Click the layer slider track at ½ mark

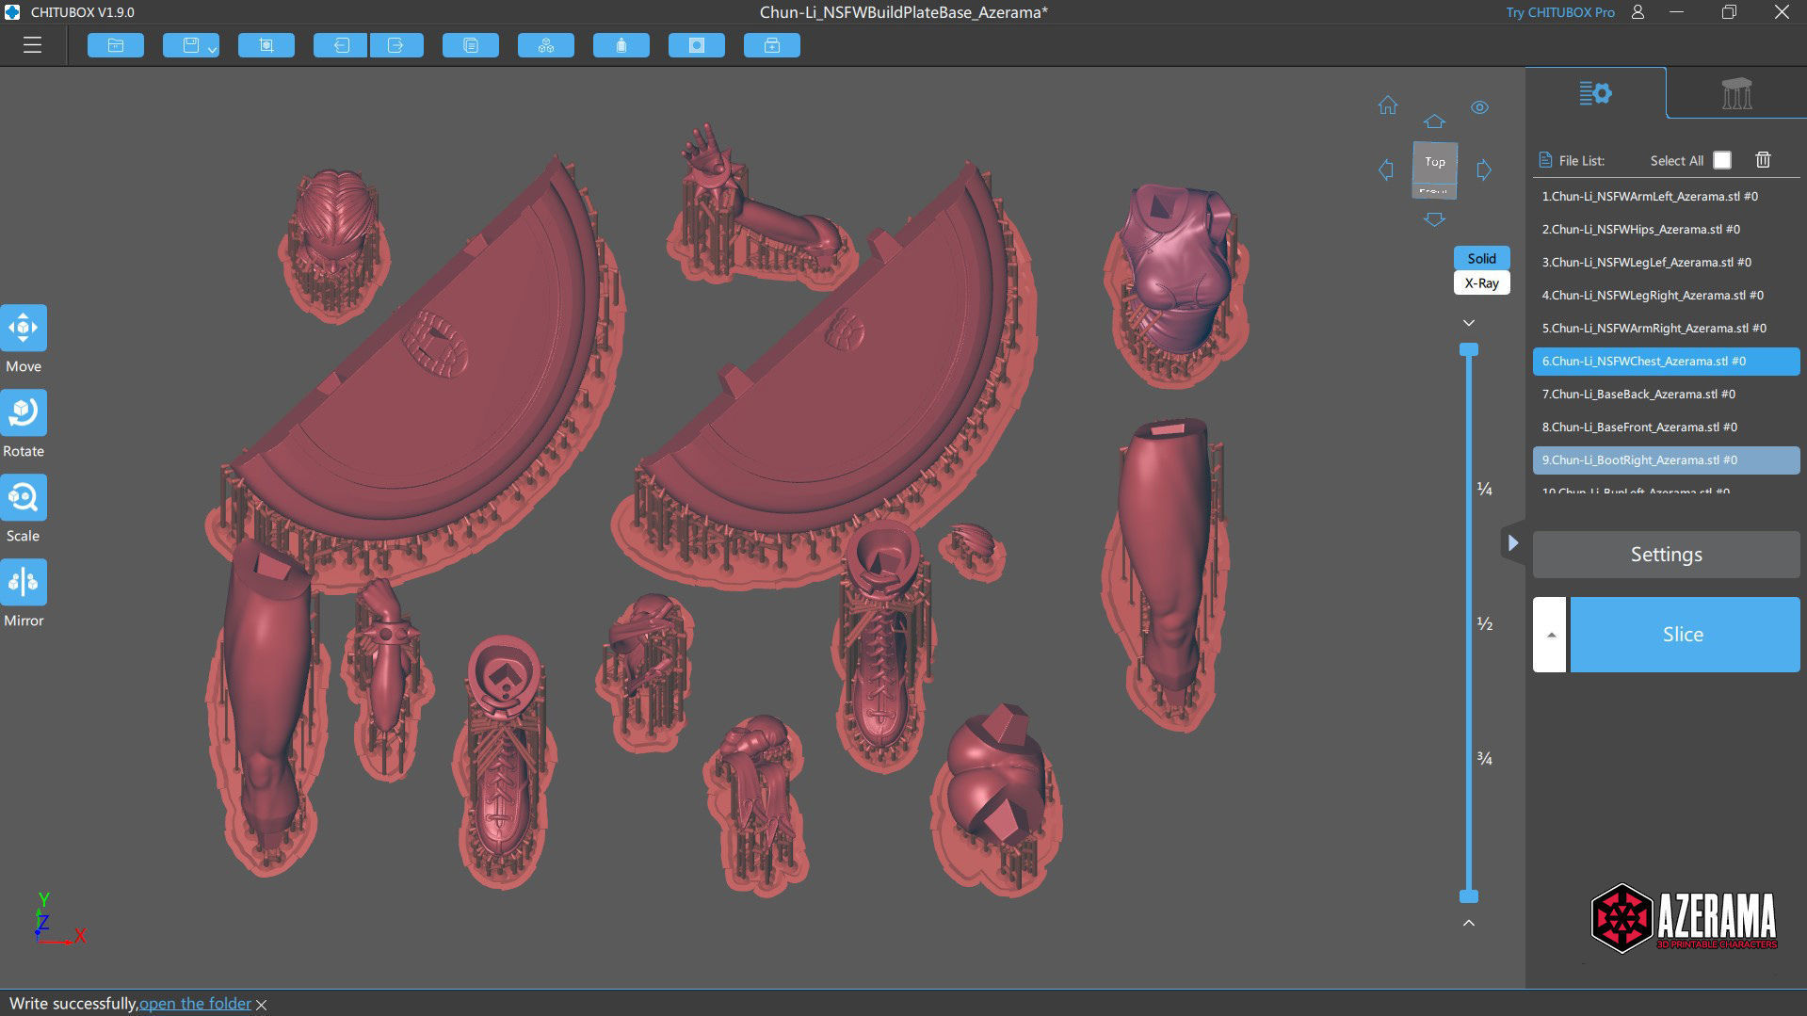click(1469, 623)
